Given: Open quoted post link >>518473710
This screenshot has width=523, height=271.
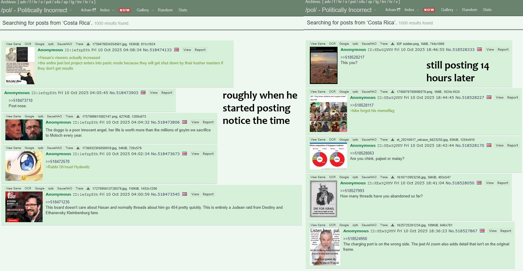Looking at the screenshot, I should click(x=21, y=101).
